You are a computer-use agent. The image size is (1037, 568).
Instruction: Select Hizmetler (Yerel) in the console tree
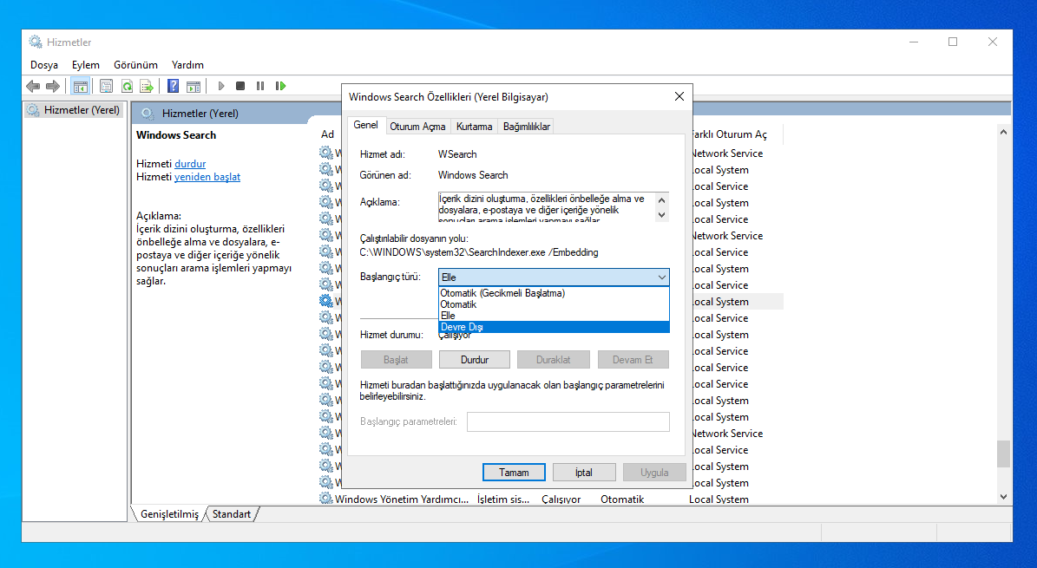pyautogui.click(x=82, y=110)
